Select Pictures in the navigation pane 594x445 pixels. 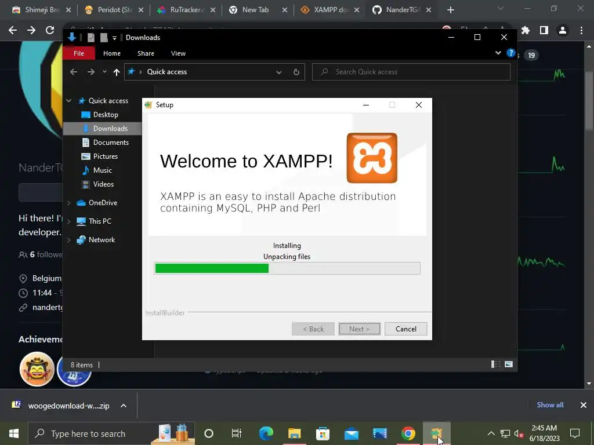(106, 156)
